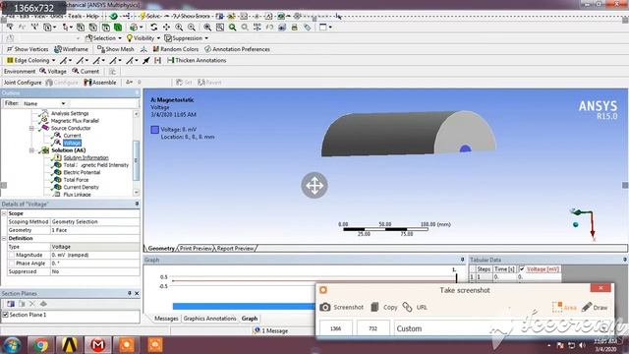Click the Geometry field showing 1 Face
Viewport: 629px width, 354px height.
(94, 230)
